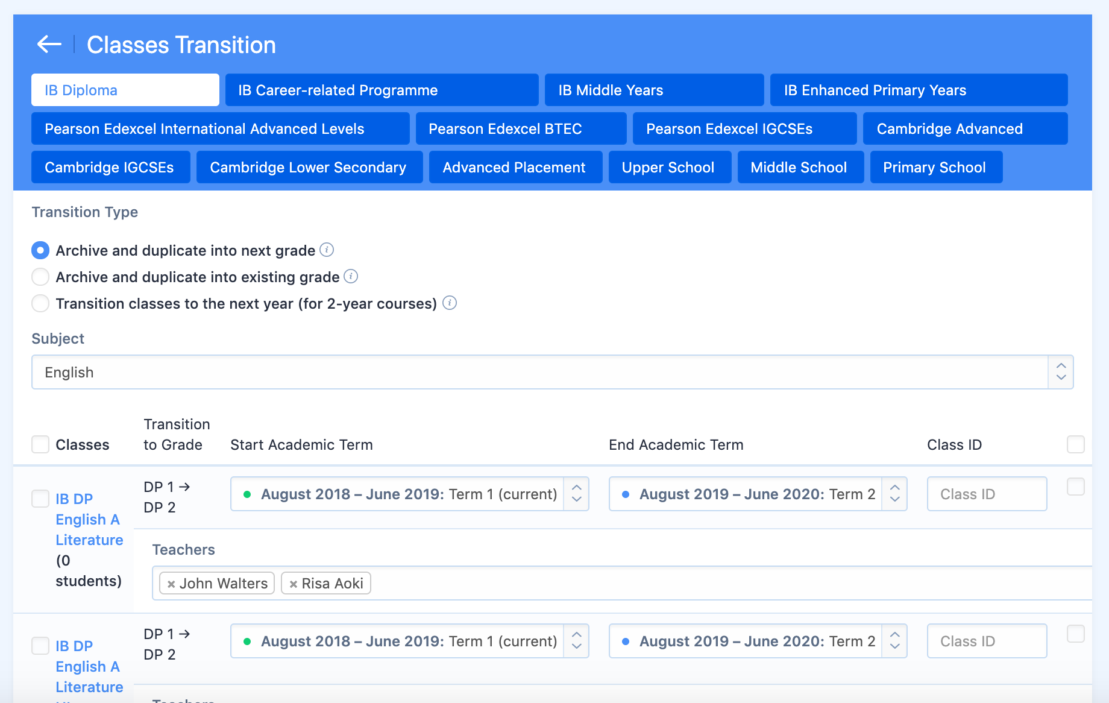Check the select-all Classes checkbox
1109x703 pixels.
click(x=40, y=444)
